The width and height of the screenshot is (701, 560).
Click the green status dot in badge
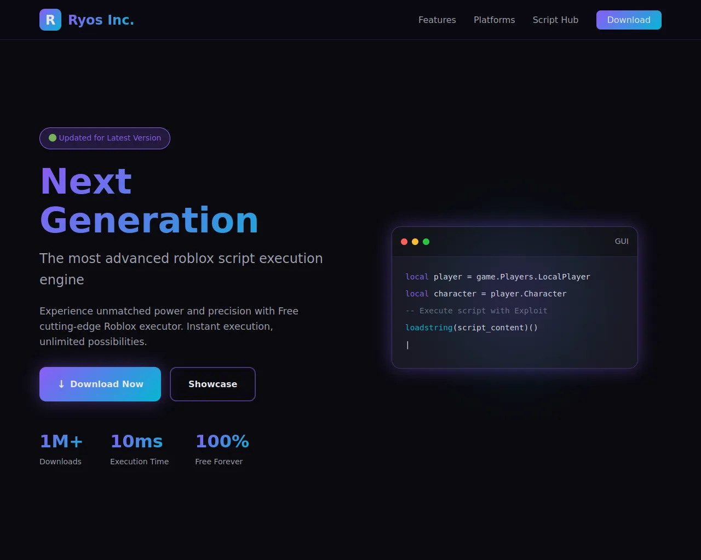point(53,138)
